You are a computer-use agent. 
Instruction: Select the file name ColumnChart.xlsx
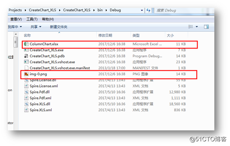(x=44, y=44)
